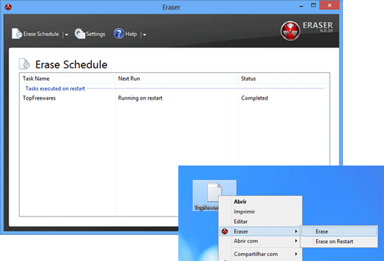Click the Erase Schedule document icon in toolbar
This screenshot has width=384, height=261.
click(16, 34)
